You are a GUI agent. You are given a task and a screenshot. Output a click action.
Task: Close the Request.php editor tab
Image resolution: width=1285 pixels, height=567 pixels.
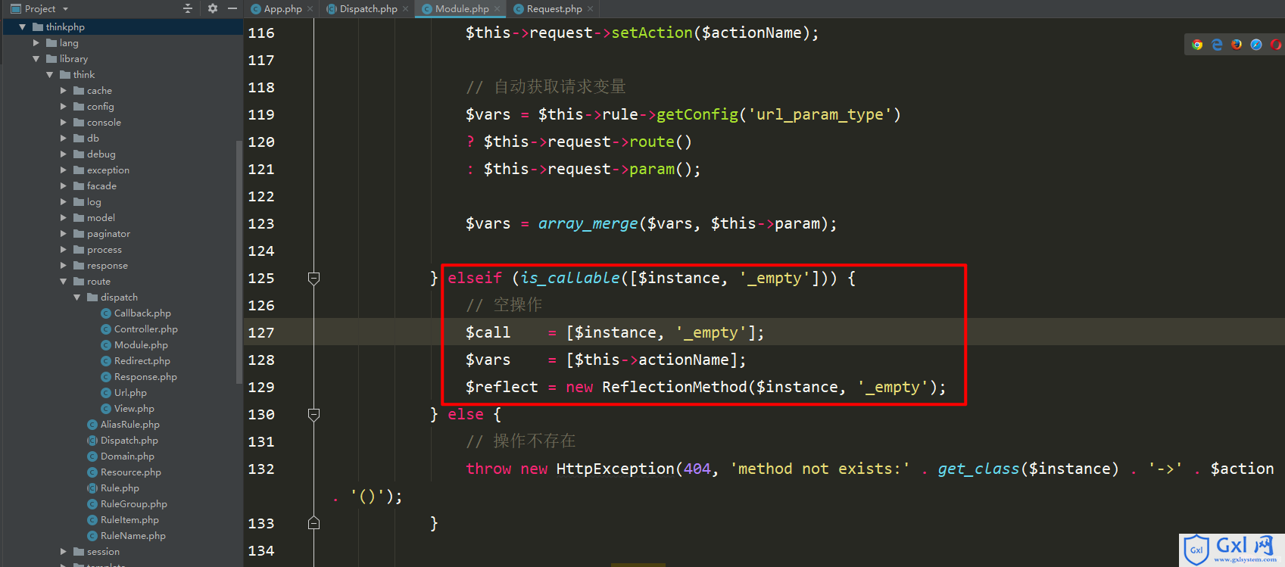[x=591, y=9]
